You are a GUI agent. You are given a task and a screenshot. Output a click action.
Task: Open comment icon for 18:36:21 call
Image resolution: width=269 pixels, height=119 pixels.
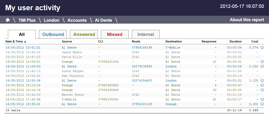tap(262, 104)
